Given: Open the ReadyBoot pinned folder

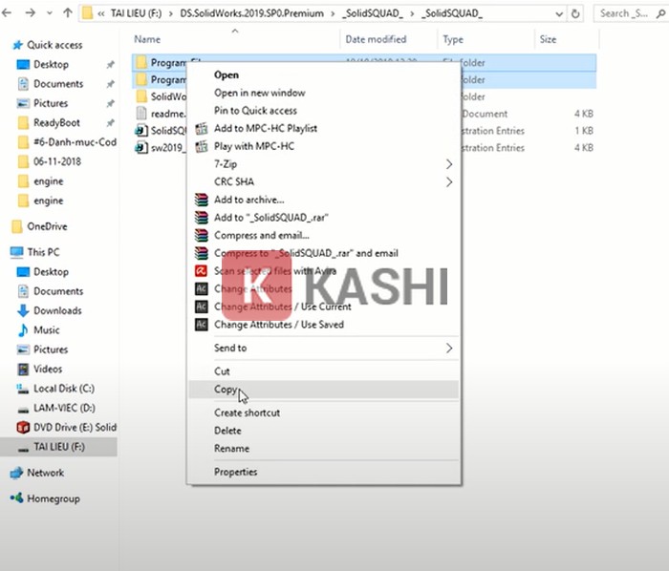Looking at the screenshot, I should coord(56,123).
